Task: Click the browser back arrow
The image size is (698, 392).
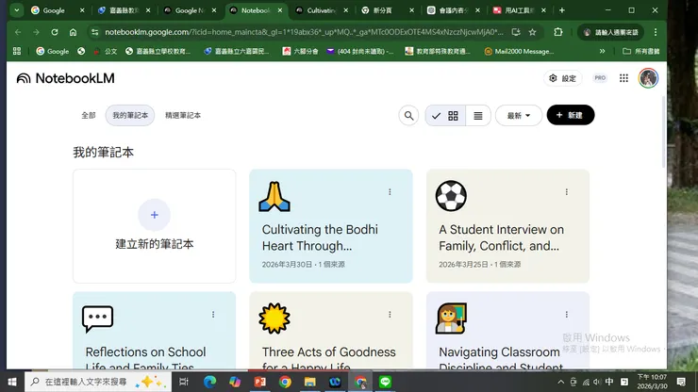Action: click(x=18, y=32)
